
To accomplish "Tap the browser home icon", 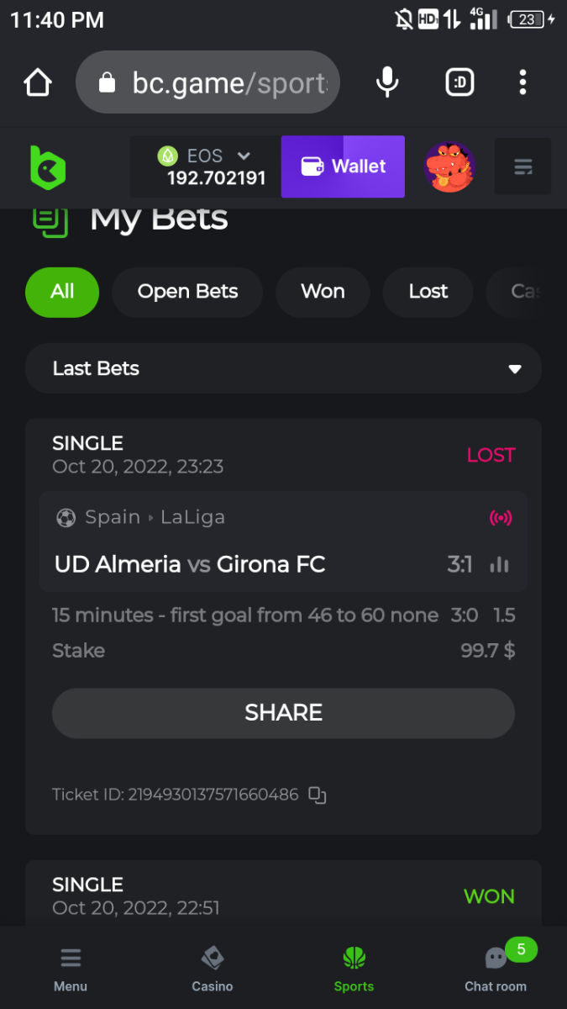I will coord(38,82).
